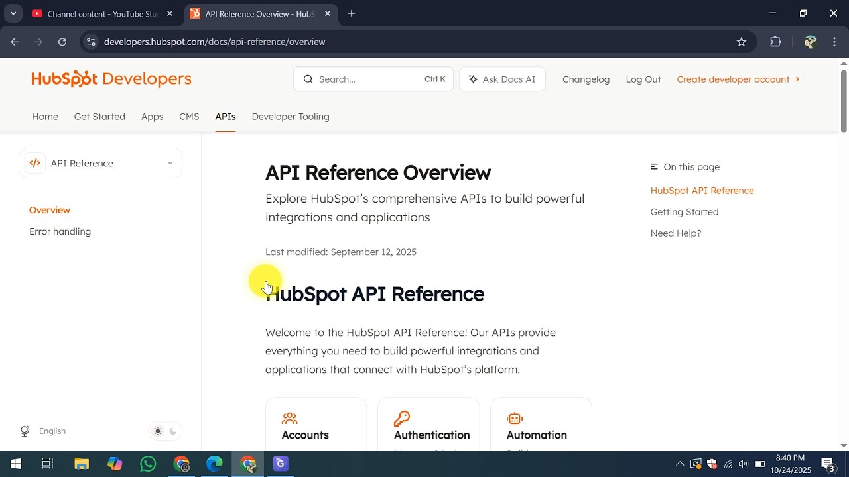
Task: Show hidden system tray icons
Action: pos(680,464)
